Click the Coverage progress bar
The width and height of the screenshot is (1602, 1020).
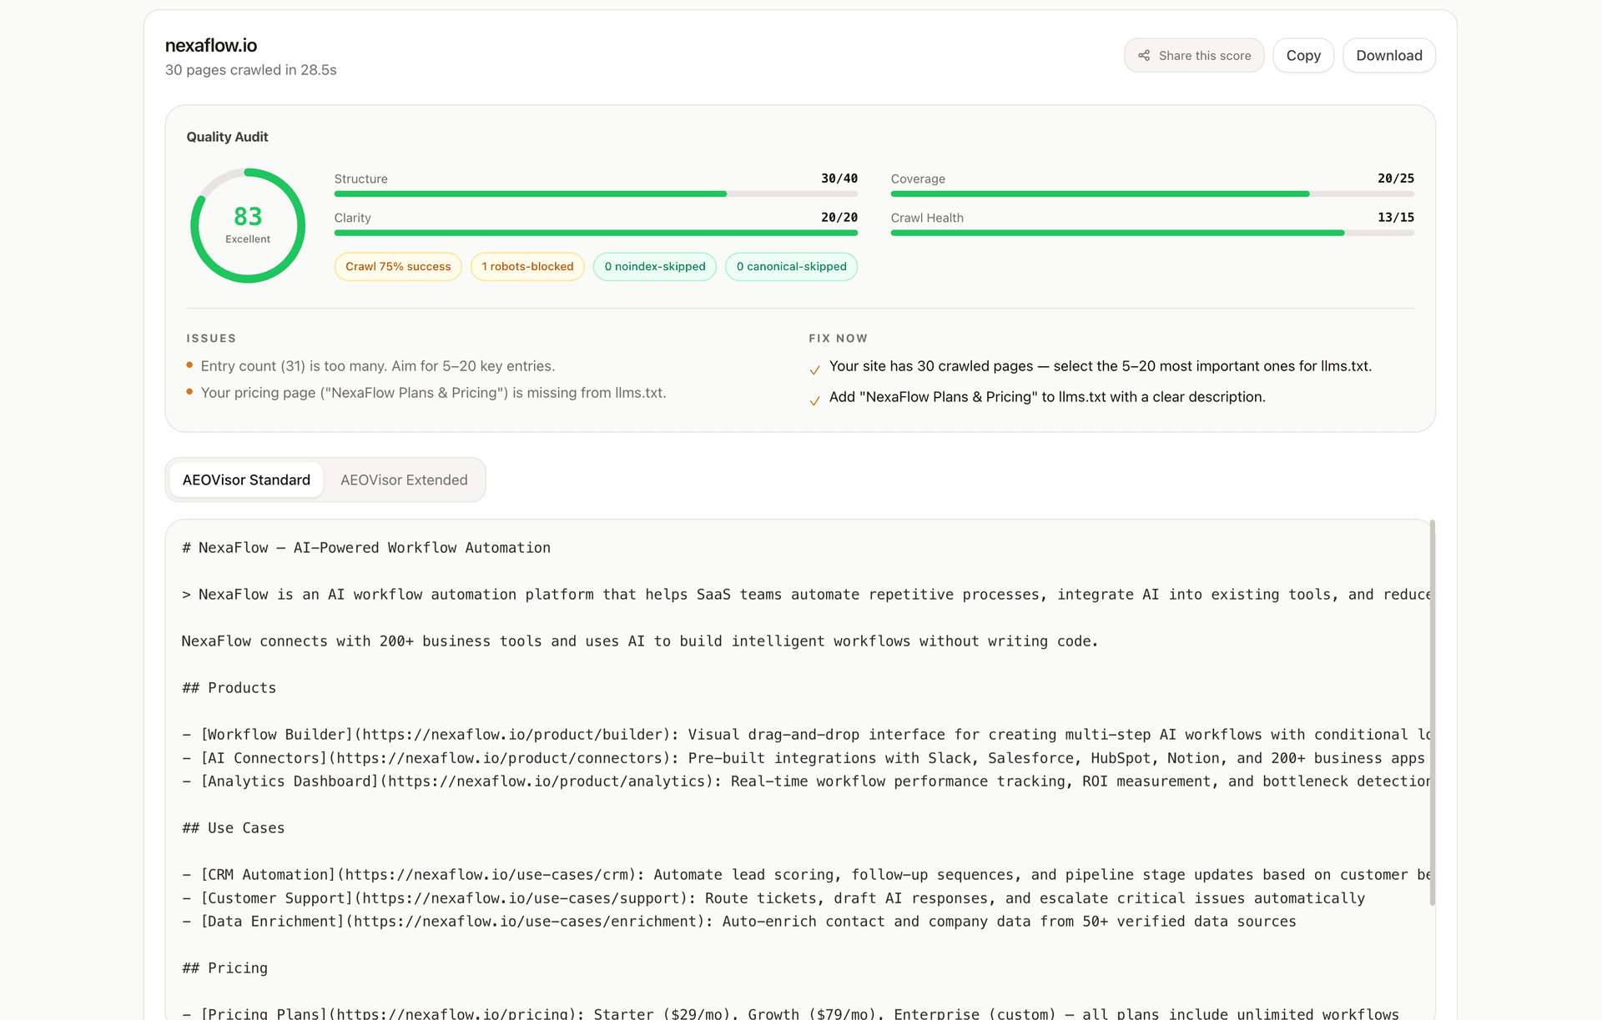click(1152, 194)
